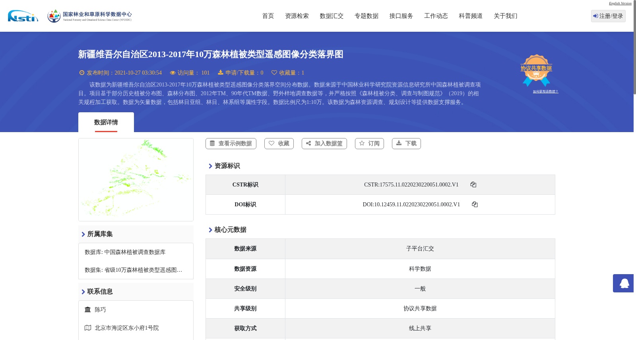636x340 pixels.
Task: Click the heart icon by 收藏量
Action: tap(274, 73)
